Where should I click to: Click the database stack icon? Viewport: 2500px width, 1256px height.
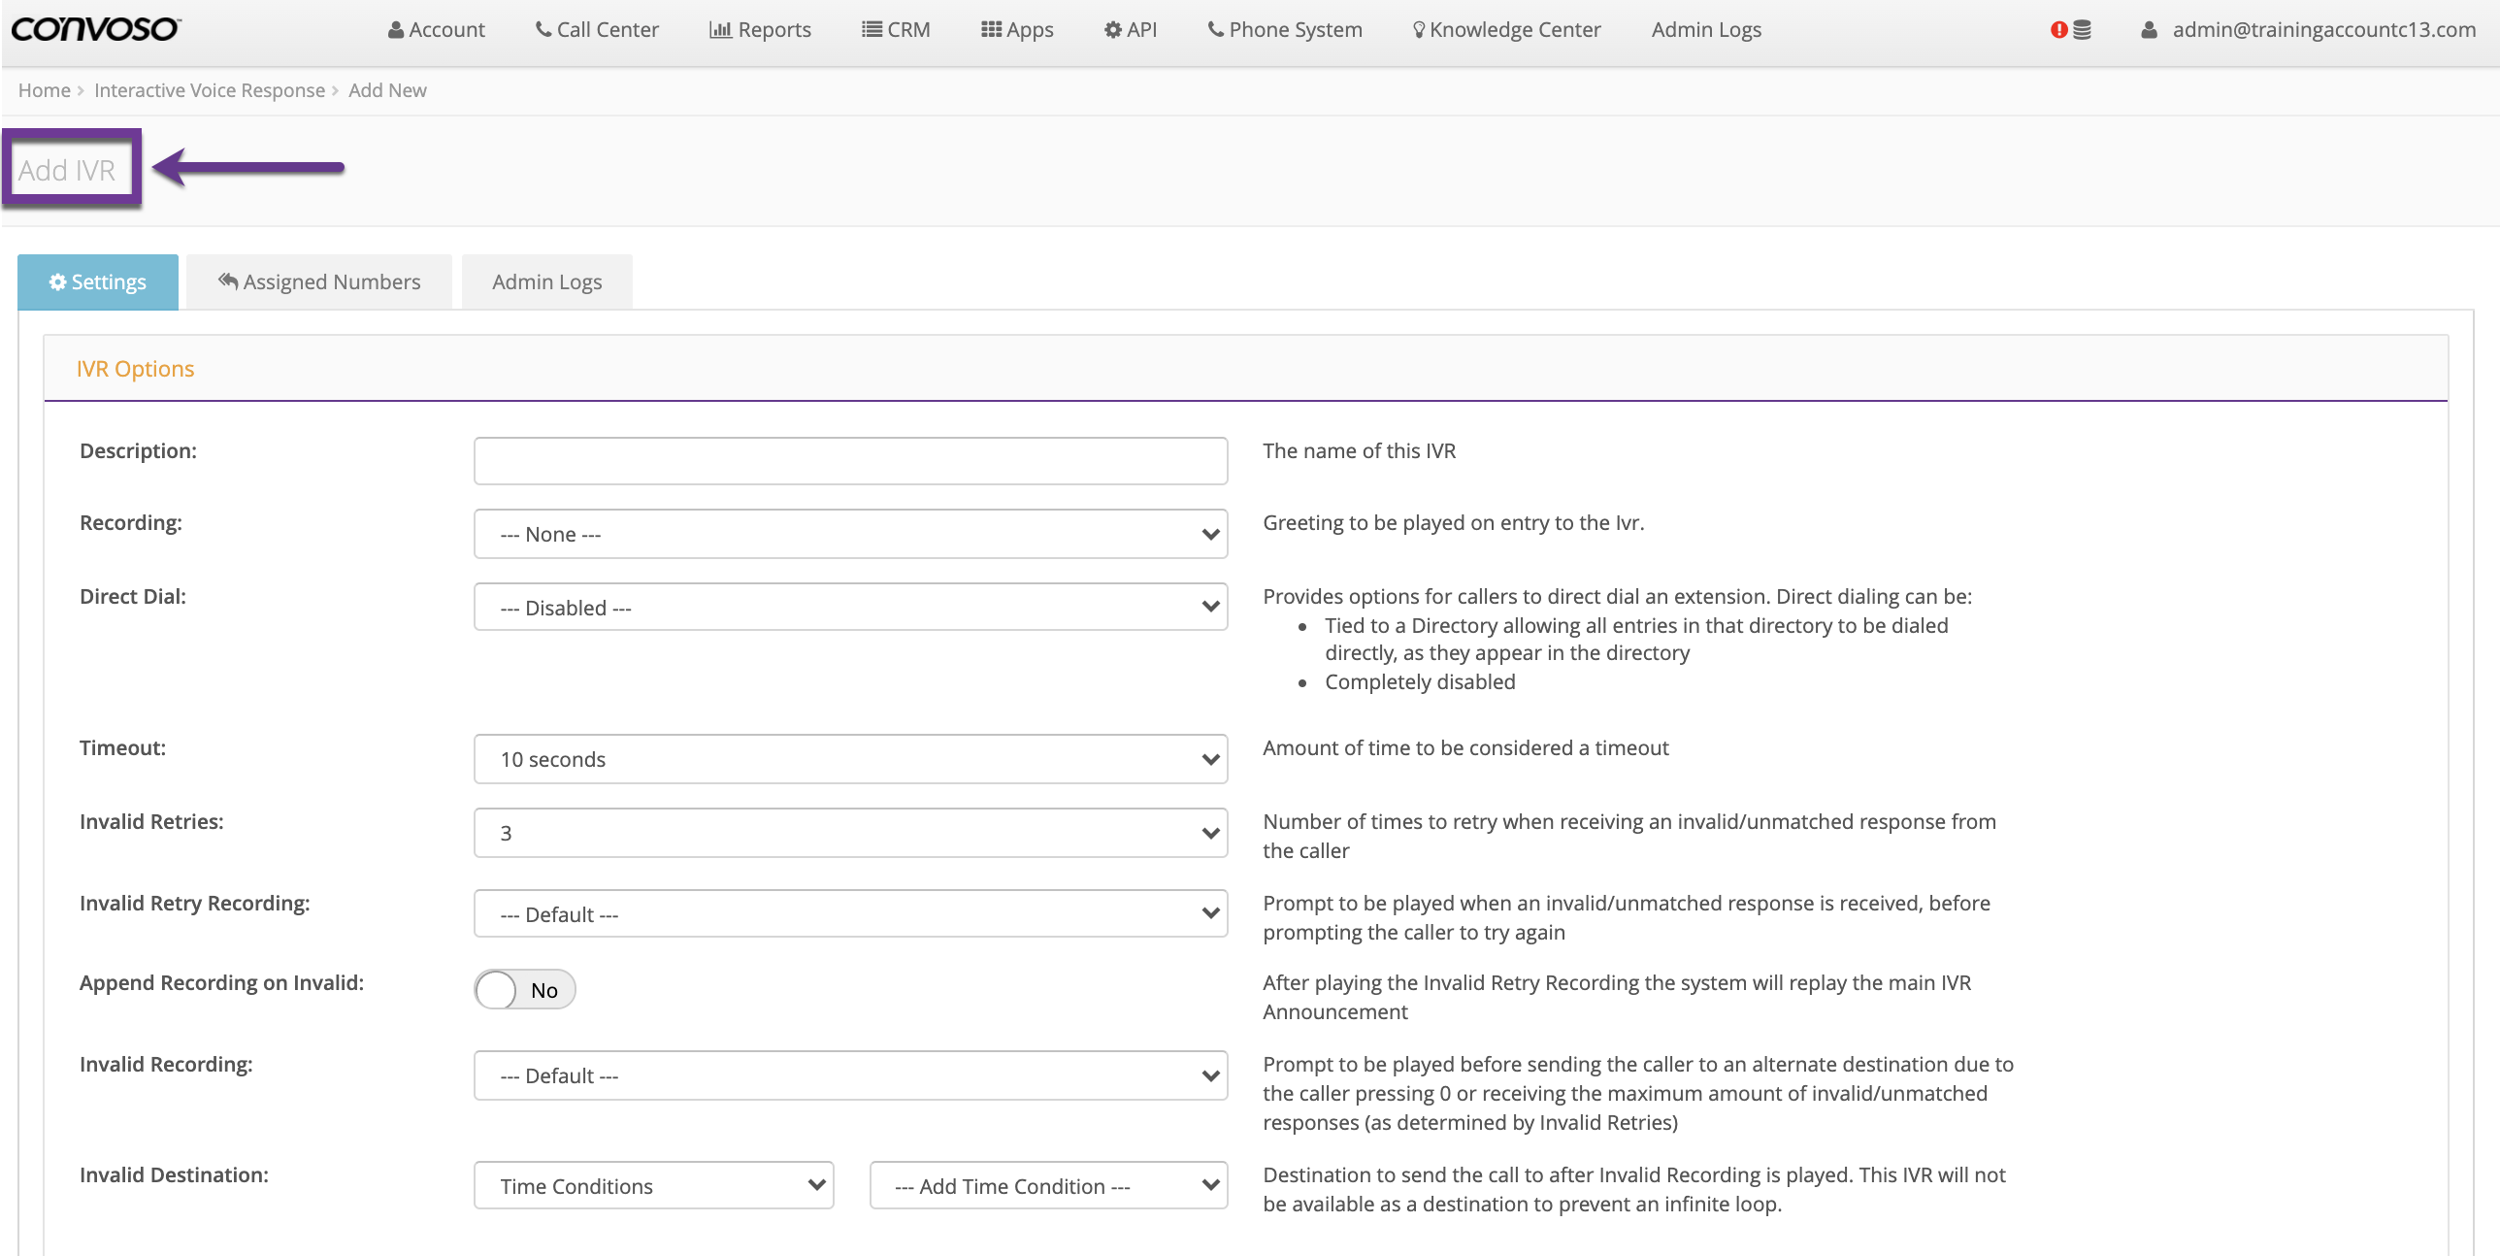(x=2082, y=30)
